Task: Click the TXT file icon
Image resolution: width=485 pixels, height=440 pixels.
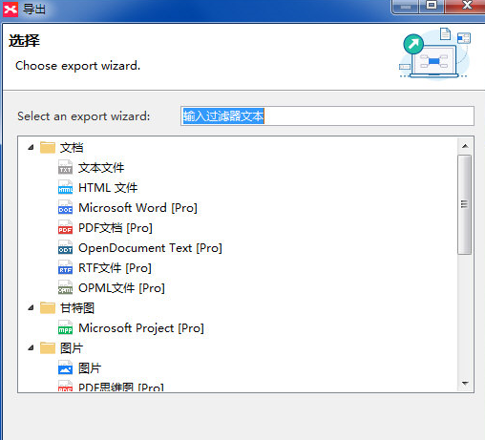Action: (x=65, y=167)
